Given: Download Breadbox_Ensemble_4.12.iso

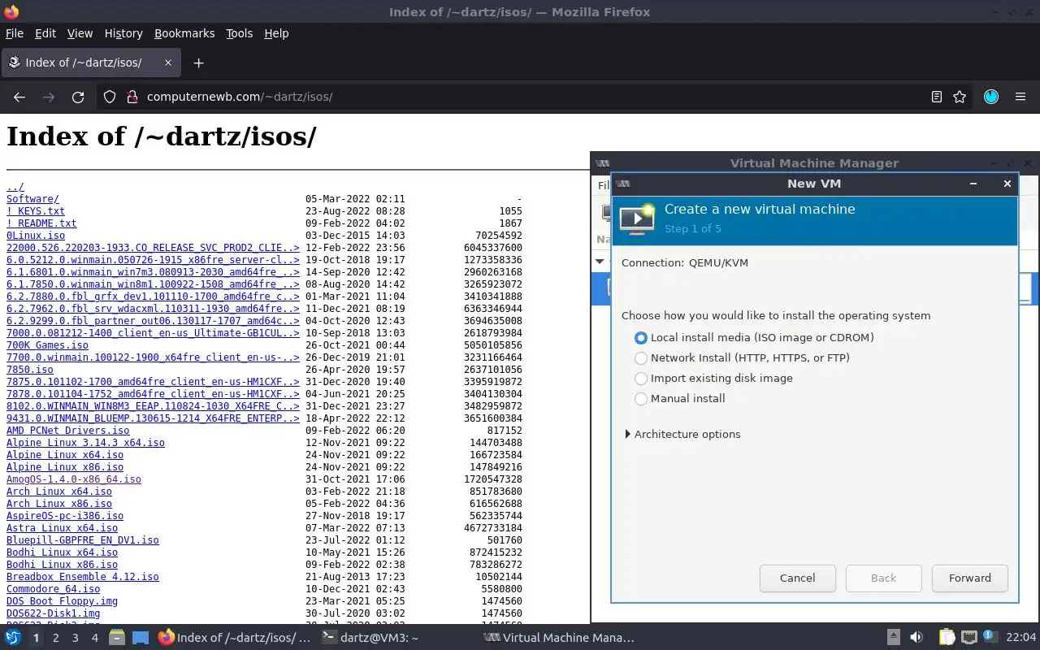Looking at the screenshot, I should click(x=83, y=577).
